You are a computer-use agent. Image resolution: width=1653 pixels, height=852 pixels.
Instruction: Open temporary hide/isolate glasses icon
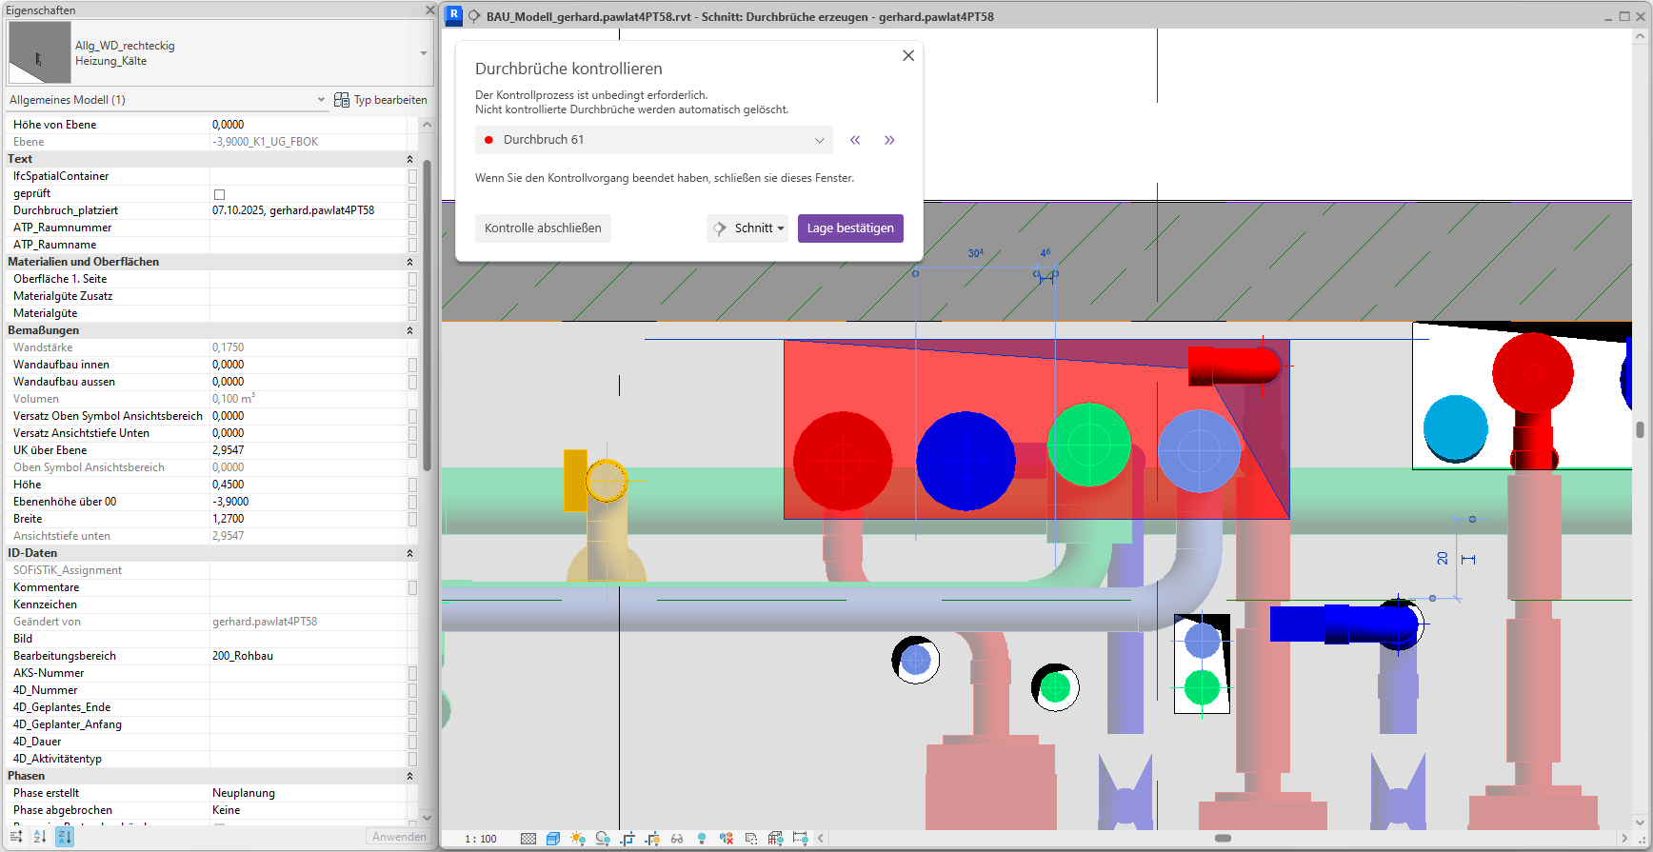click(677, 839)
